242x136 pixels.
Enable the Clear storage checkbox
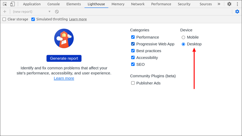(4, 19)
